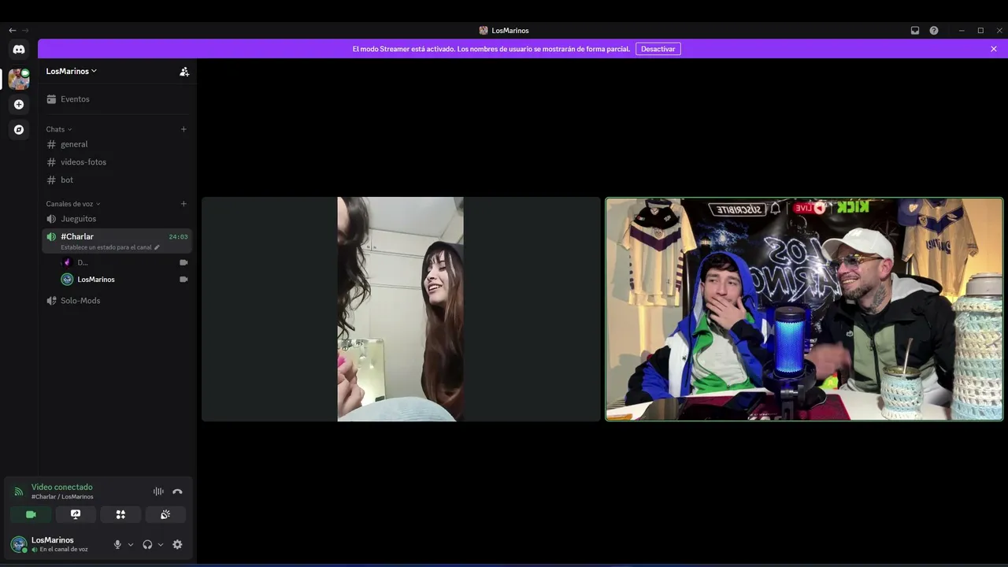
Task: Dismiss the Streamer mode banner
Action: point(994,49)
